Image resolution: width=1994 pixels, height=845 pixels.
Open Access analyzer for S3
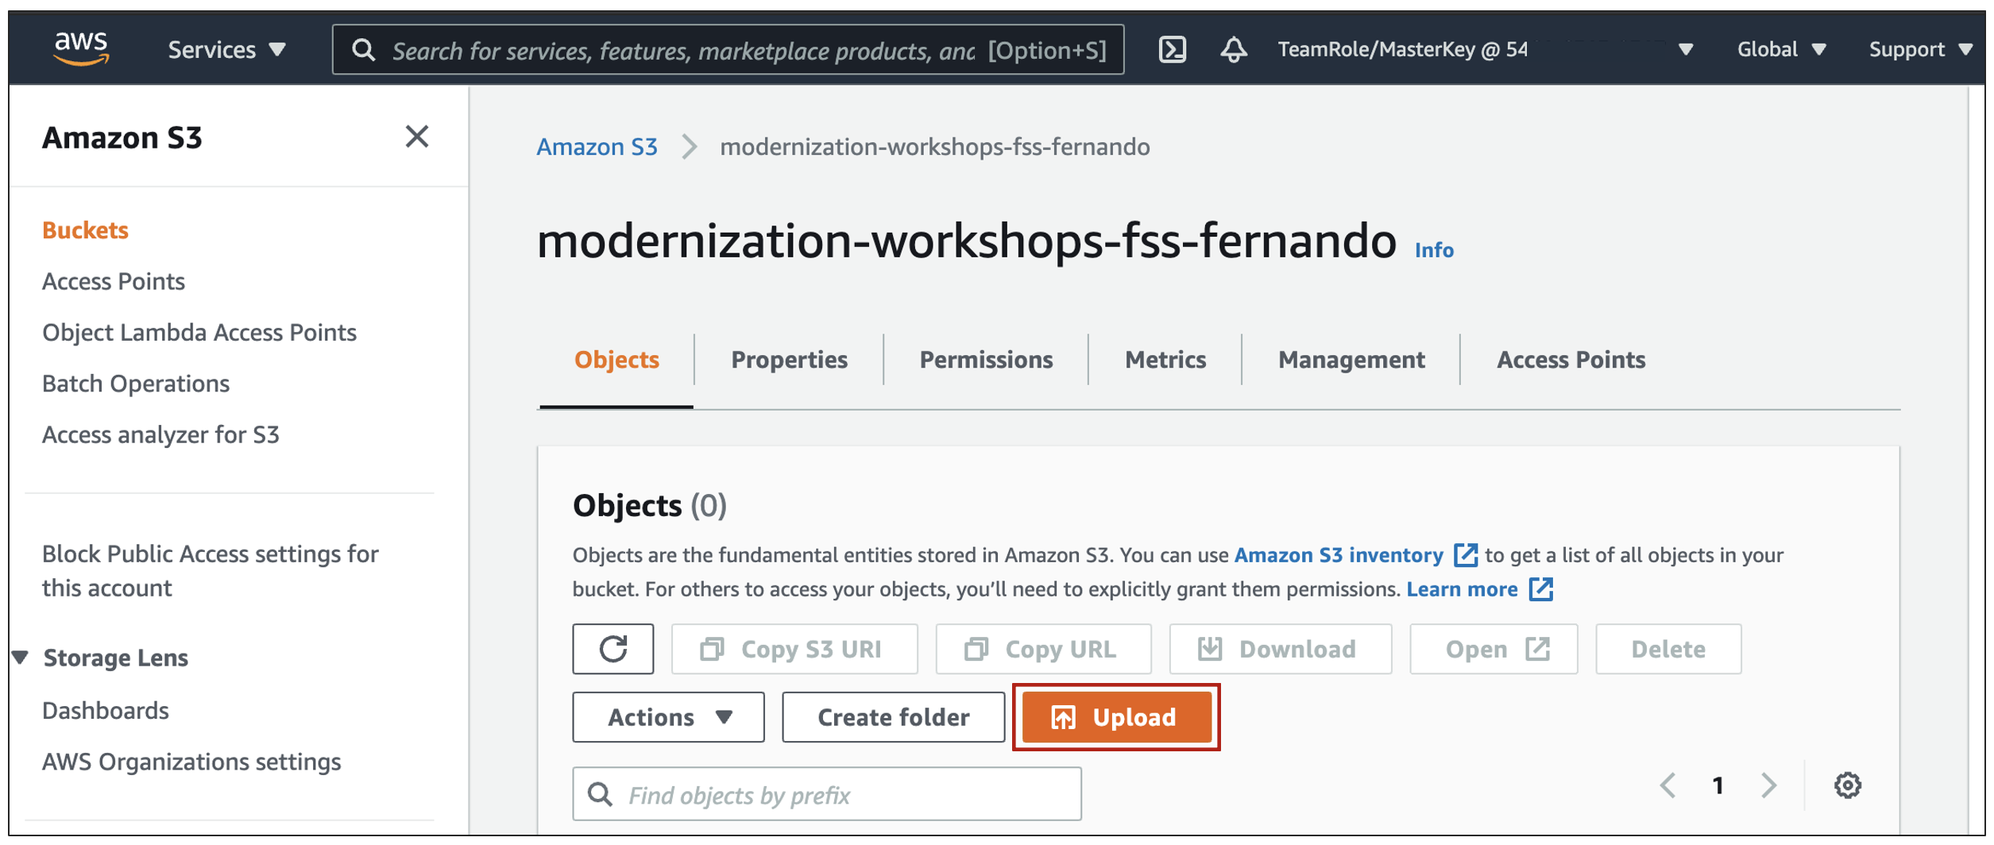160,435
